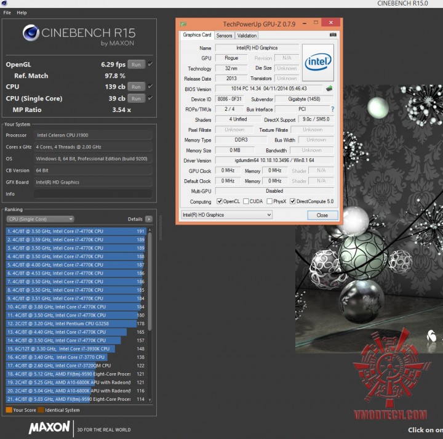The height and width of the screenshot is (439, 443).
Task: Click the Intel logo in GPU-Z
Action: tap(318, 62)
